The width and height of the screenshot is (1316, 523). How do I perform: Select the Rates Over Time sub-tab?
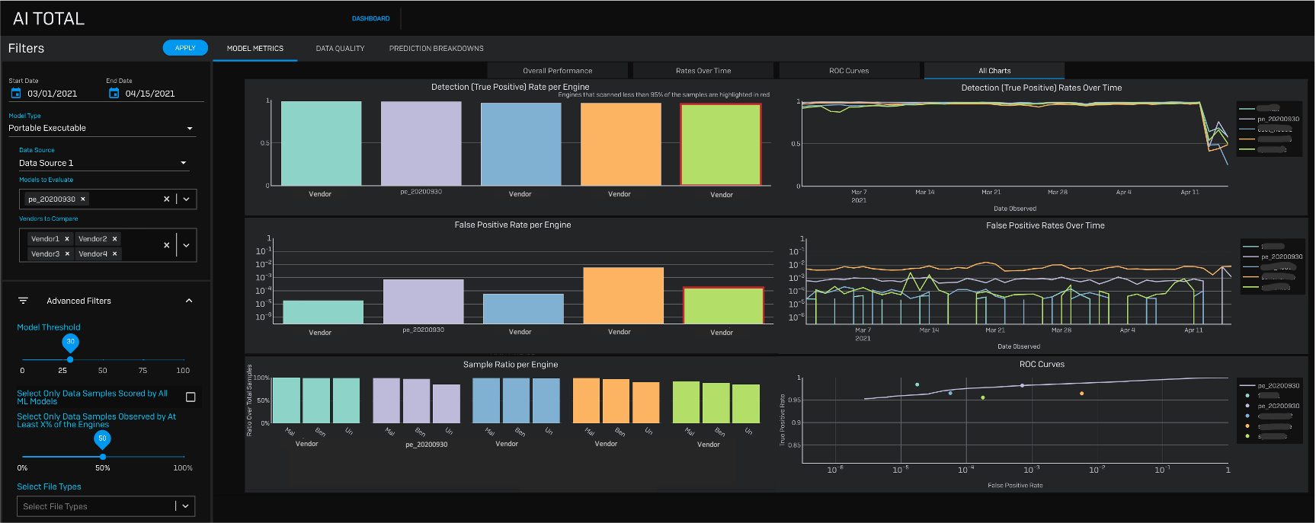tap(703, 71)
